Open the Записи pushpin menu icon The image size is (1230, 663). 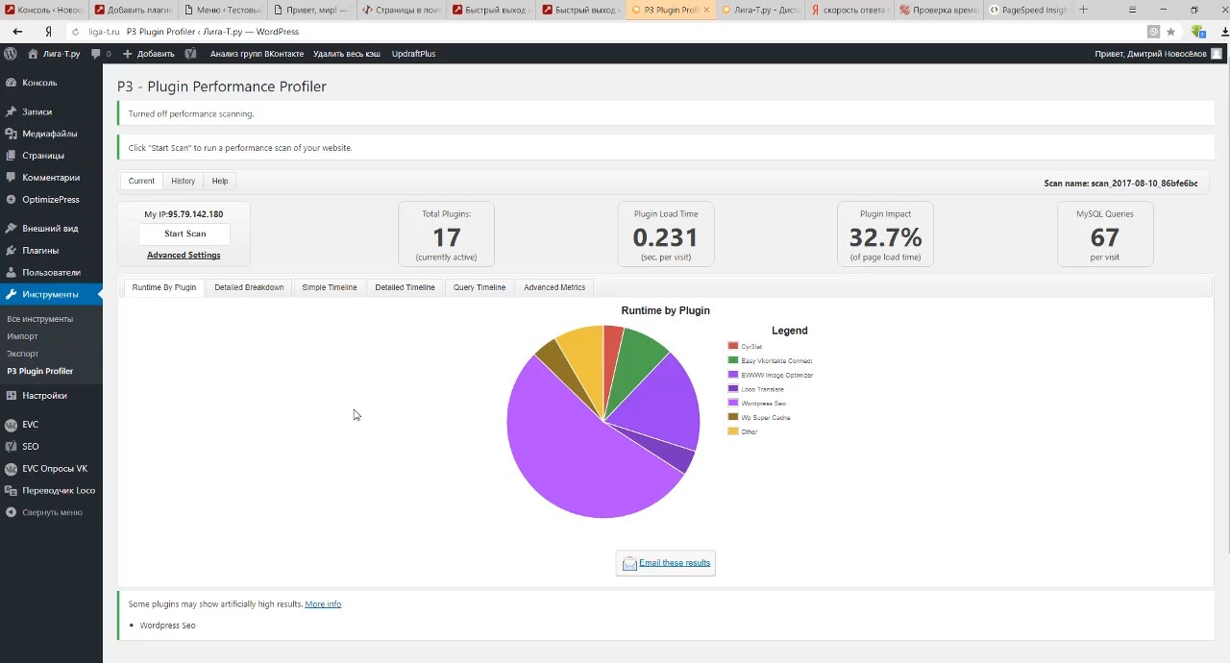coord(11,111)
